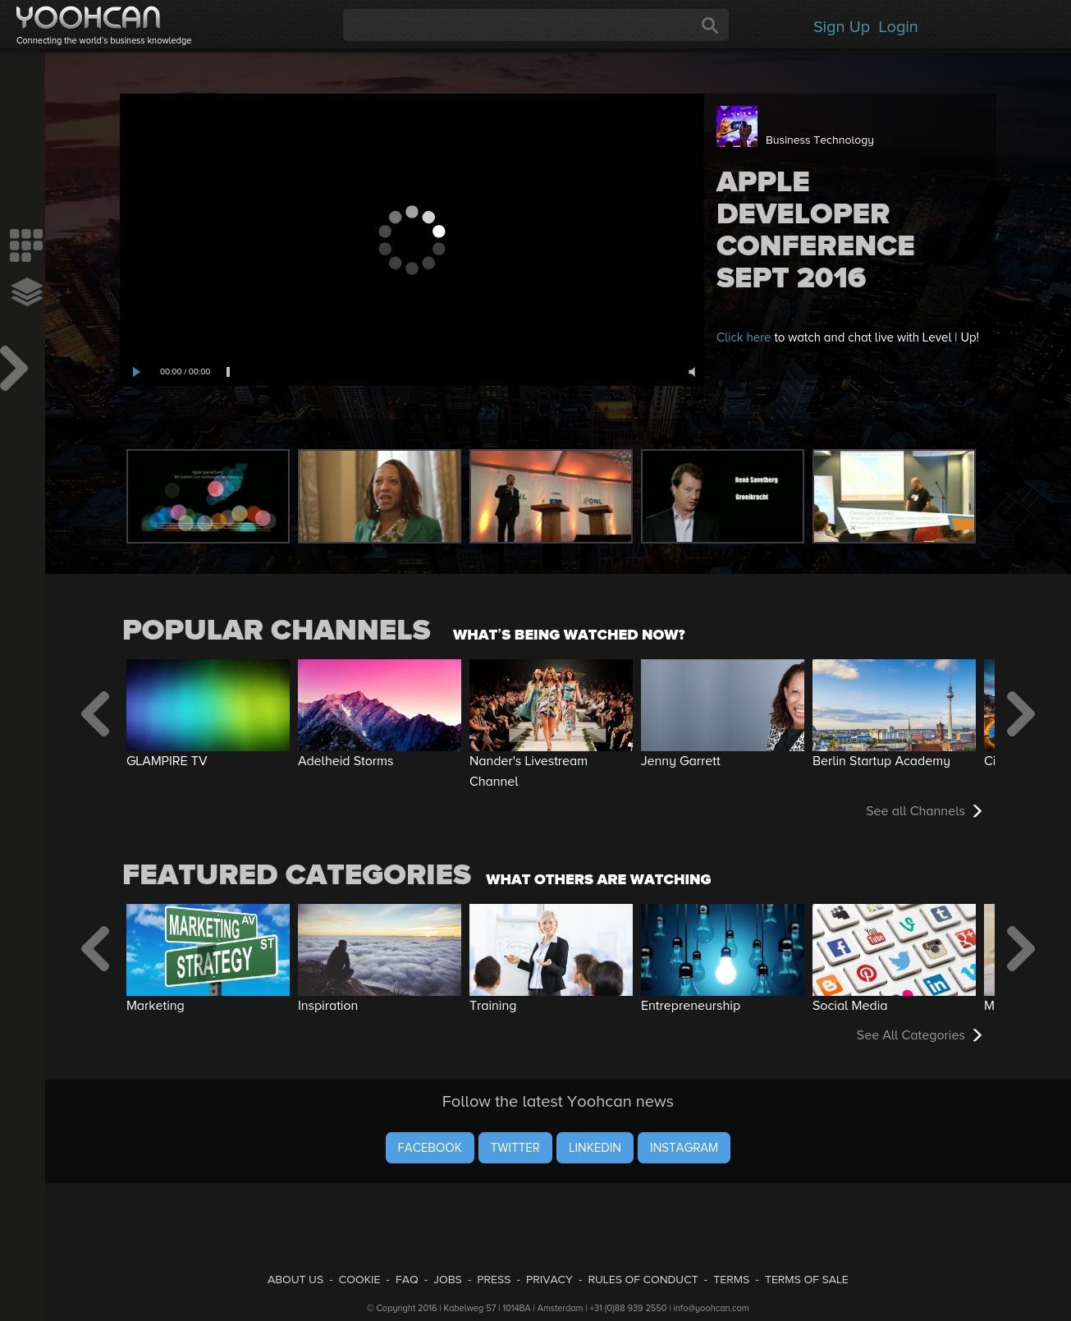Open the COOKIE footer link

point(359,1280)
